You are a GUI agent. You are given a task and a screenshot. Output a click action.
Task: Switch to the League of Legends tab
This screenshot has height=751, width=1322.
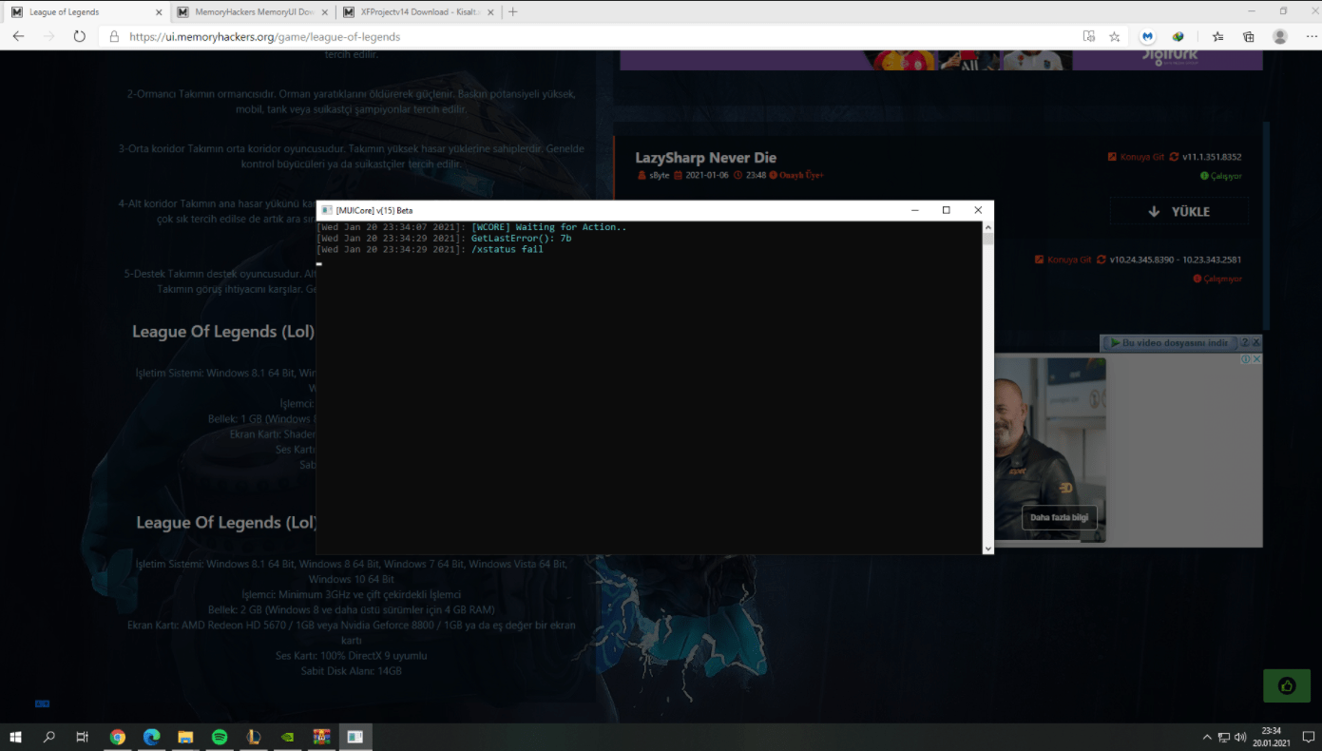(x=84, y=11)
